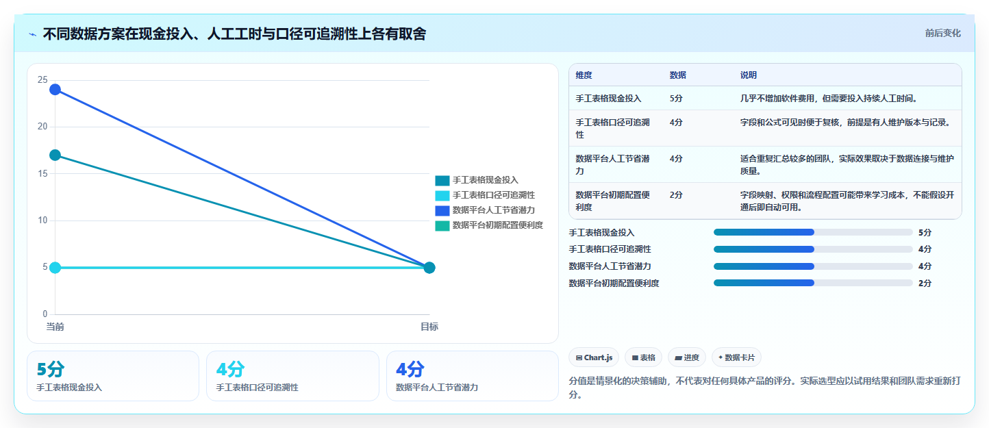Click the 数据平台人工节省潜力 progress bar

tap(813, 266)
